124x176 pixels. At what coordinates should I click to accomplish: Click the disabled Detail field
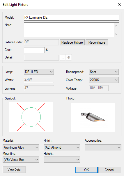(41, 58)
